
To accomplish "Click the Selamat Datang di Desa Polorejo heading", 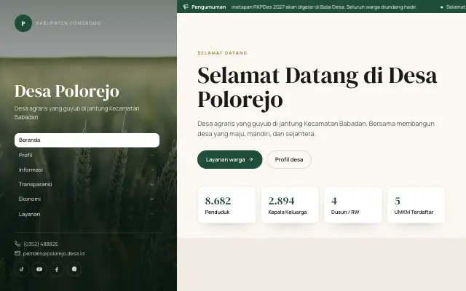I will coord(317,87).
